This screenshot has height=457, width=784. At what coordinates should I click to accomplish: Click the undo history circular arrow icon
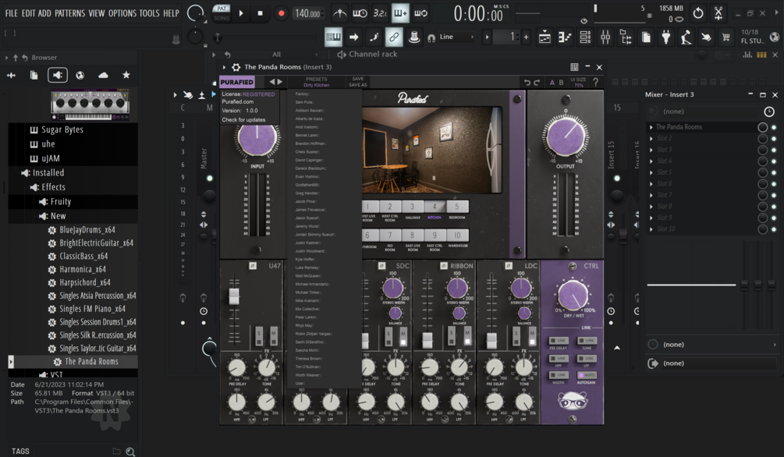pyautogui.click(x=698, y=13)
